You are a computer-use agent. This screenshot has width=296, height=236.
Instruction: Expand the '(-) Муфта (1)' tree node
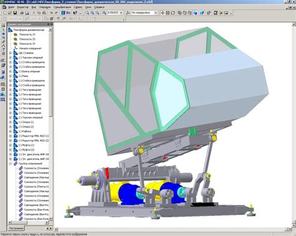tap(11, 145)
